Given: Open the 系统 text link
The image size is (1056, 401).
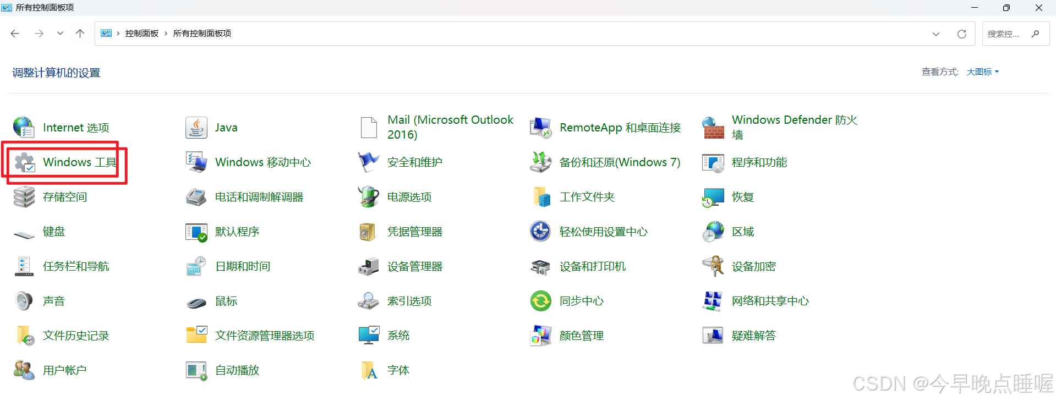Looking at the screenshot, I should coord(398,335).
